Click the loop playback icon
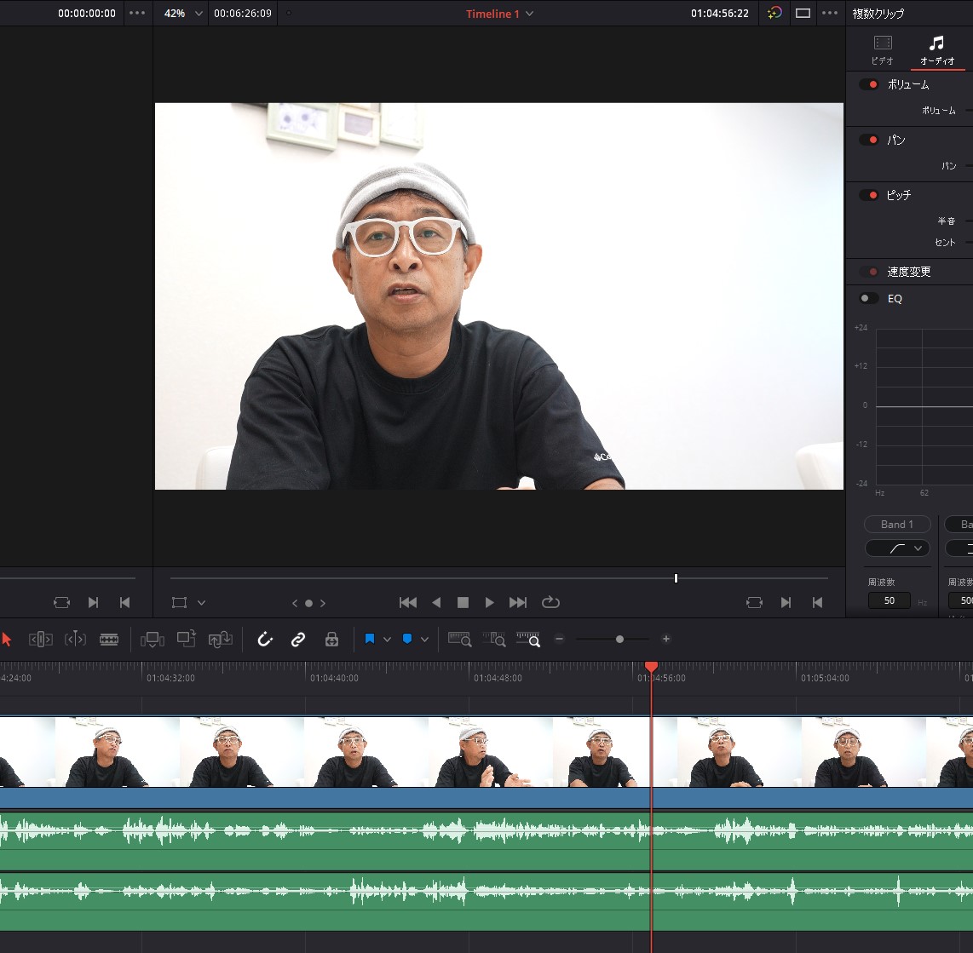973x953 pixels. point(550,602)
